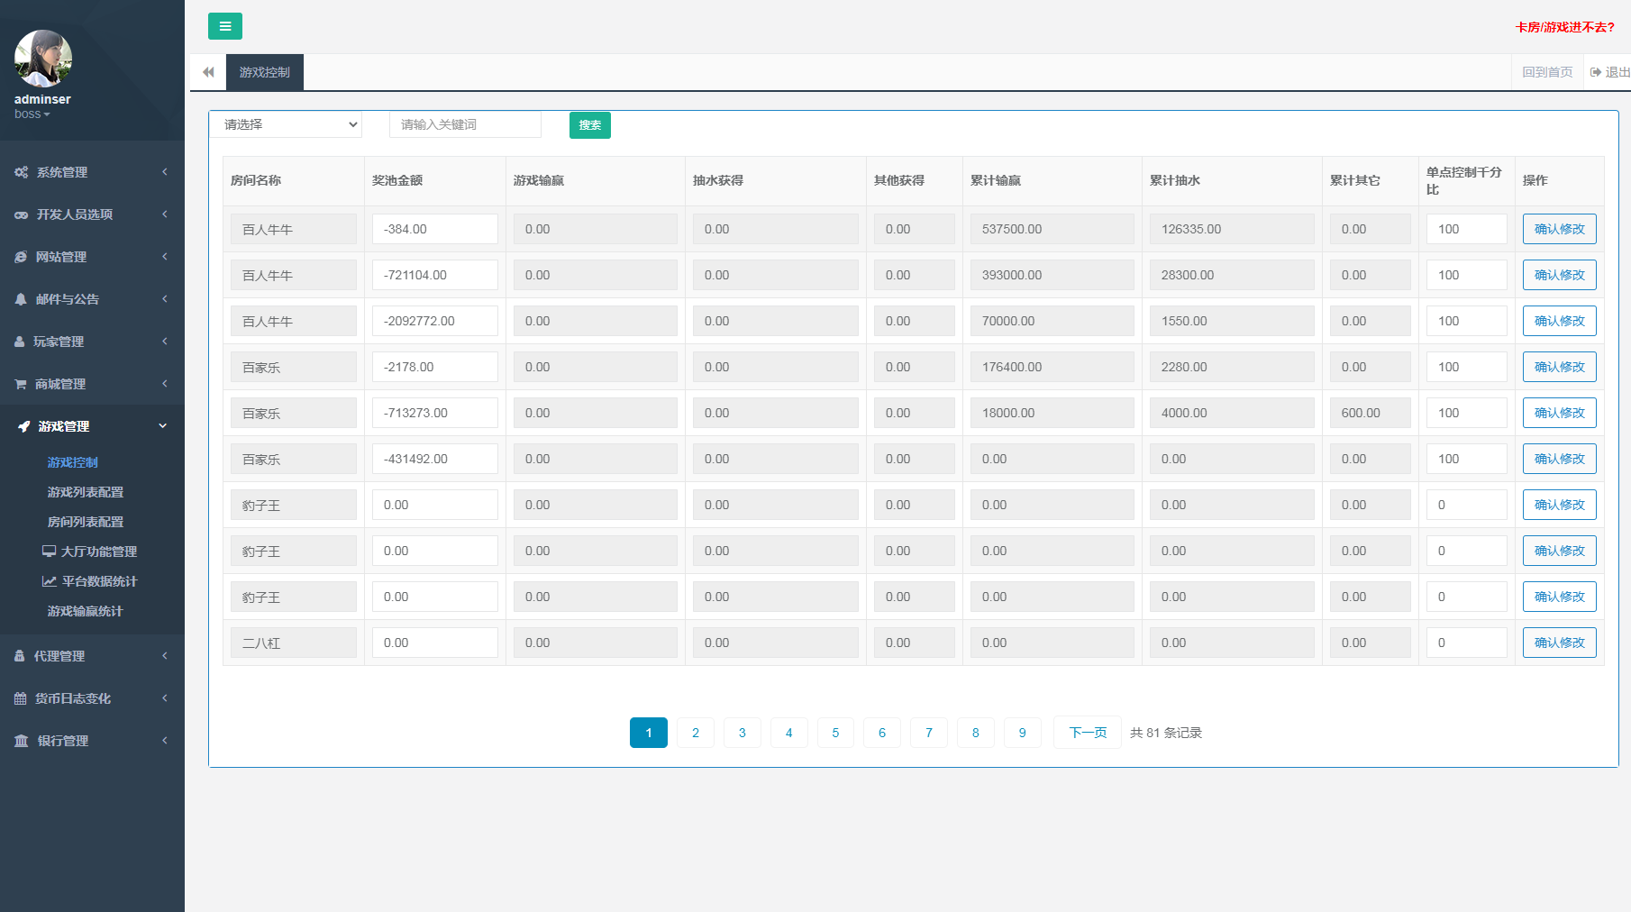Go to page 5 of records
This screenshot has width=1631, height=912.
point(835,733)
